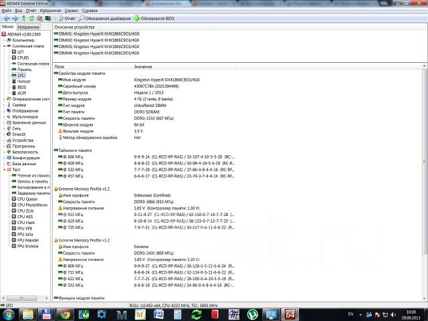Click the Обновления драйверов button
428x321 pixels.
(108, 19)
